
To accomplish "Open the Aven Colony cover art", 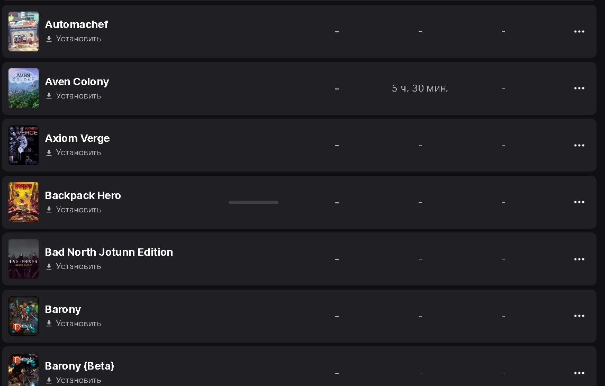I will click(24, 88).
